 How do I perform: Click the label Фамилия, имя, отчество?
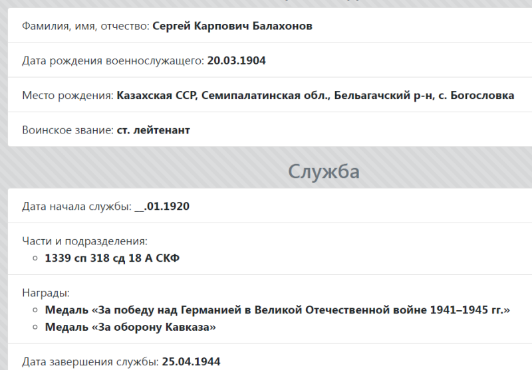click(86, 26)
